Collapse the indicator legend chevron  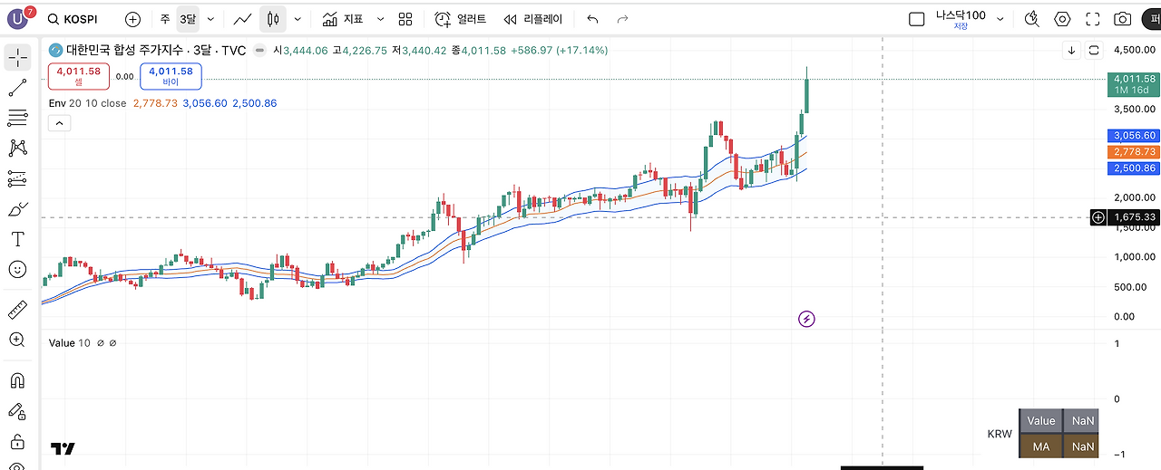point(59,123)
